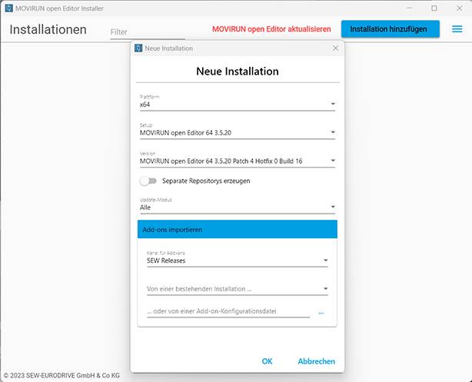Expand Von einer bestehenden Installation dropdown
472x382 pixels.
(x=326, y=289)
